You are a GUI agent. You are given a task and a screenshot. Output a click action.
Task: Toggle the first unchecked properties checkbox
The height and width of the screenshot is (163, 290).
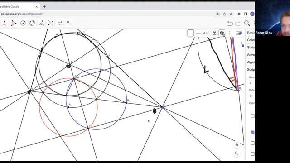point(252,116)
